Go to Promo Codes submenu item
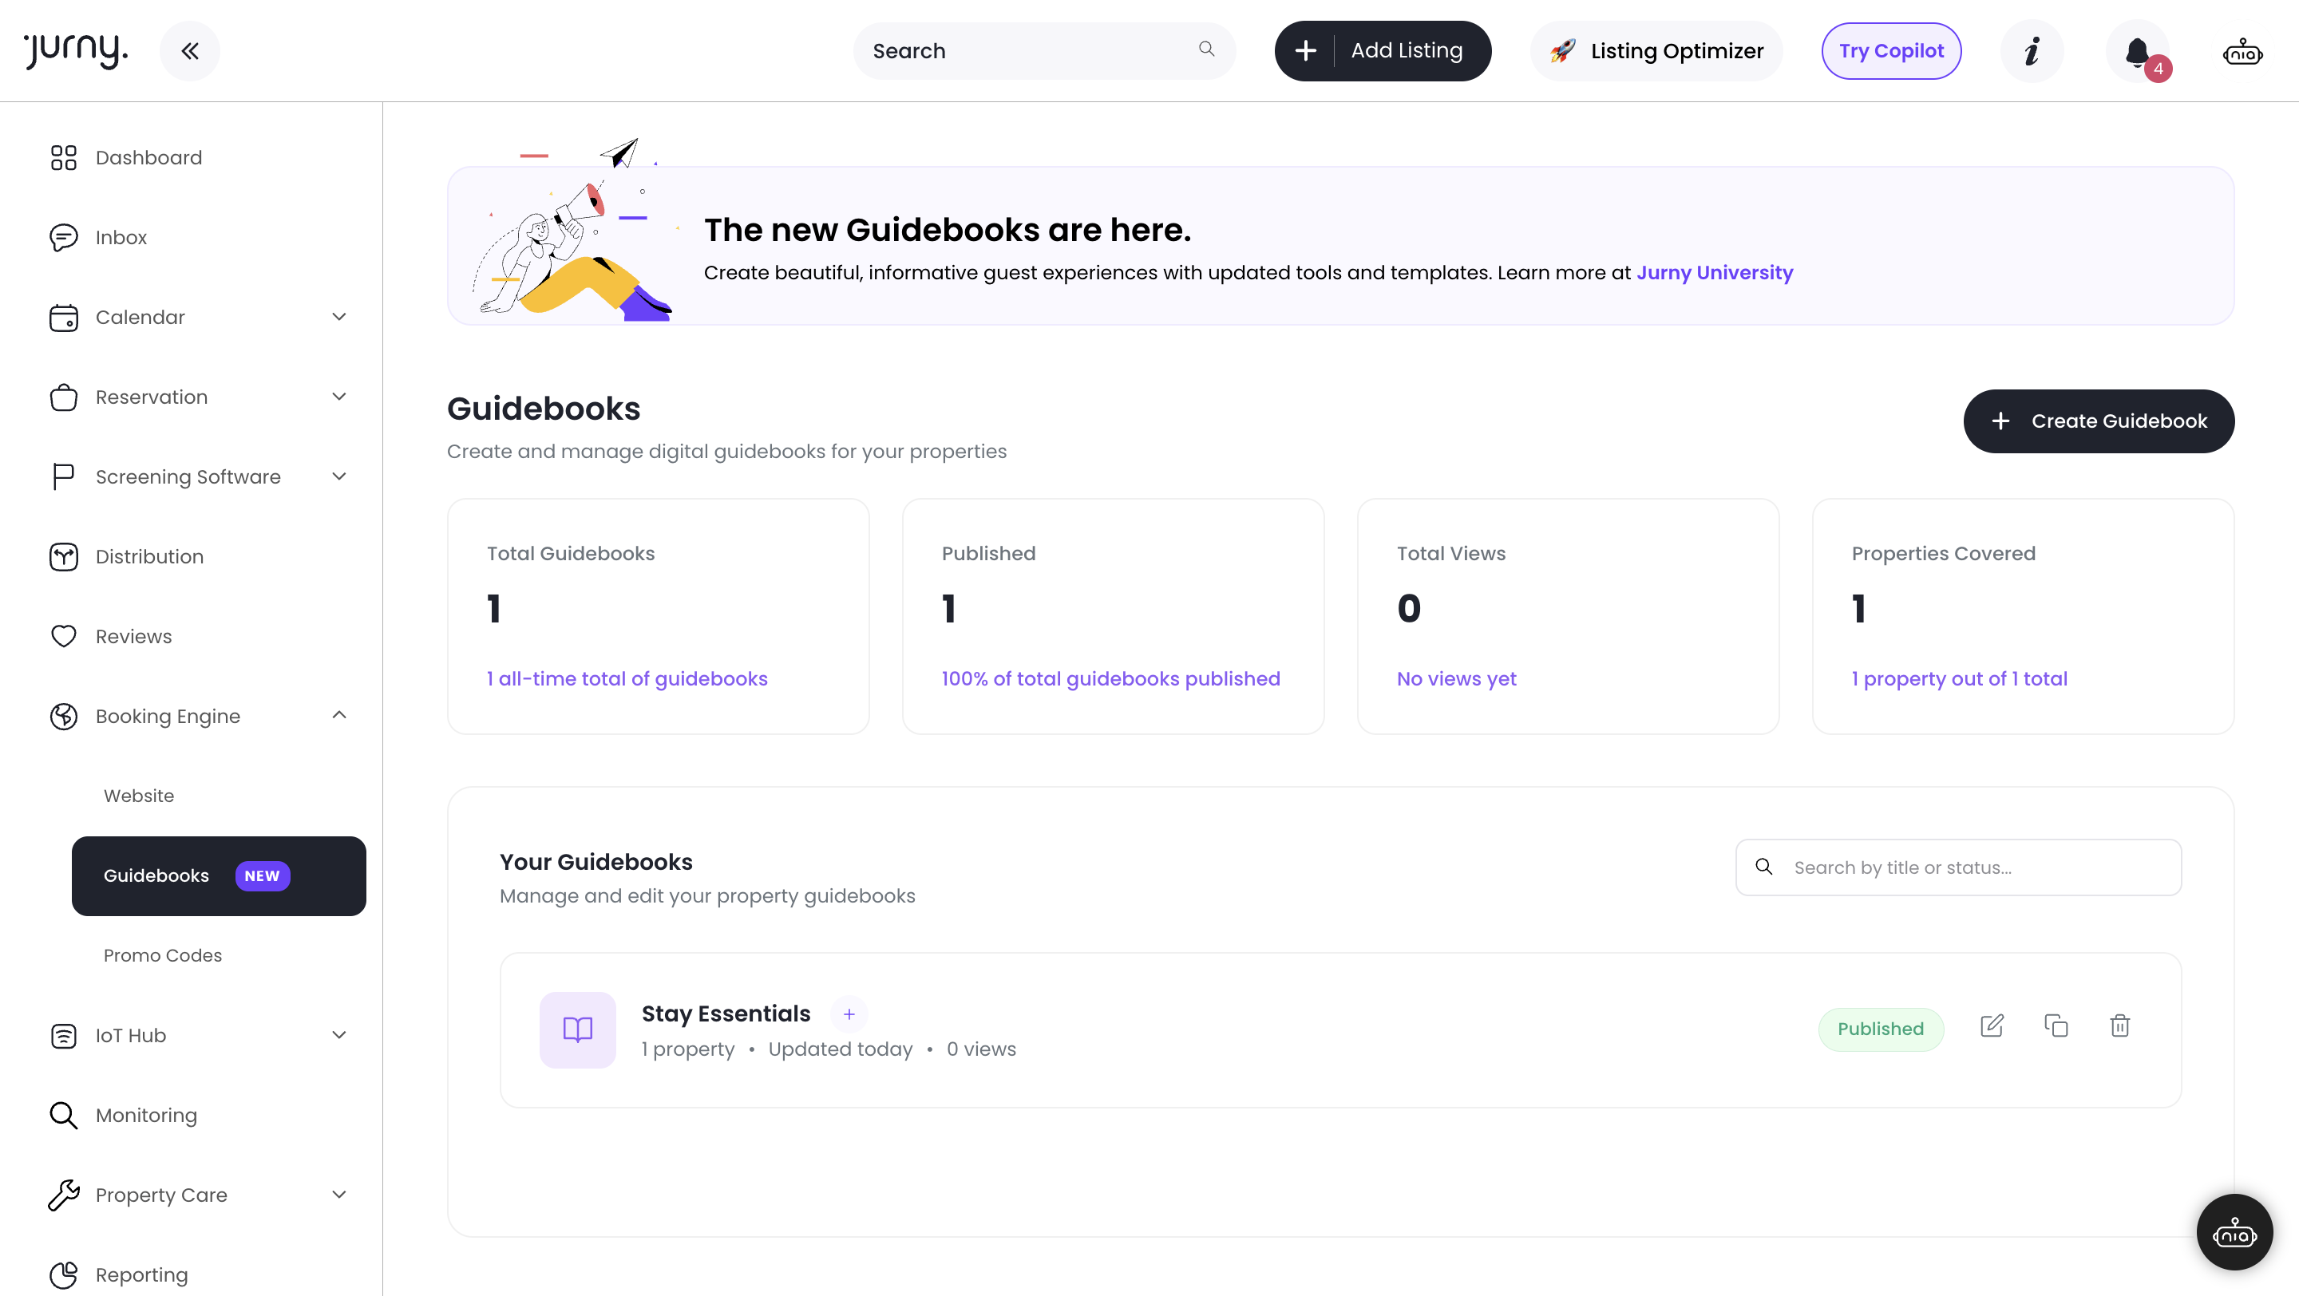2299x1296 pixels. coord(162,955)
